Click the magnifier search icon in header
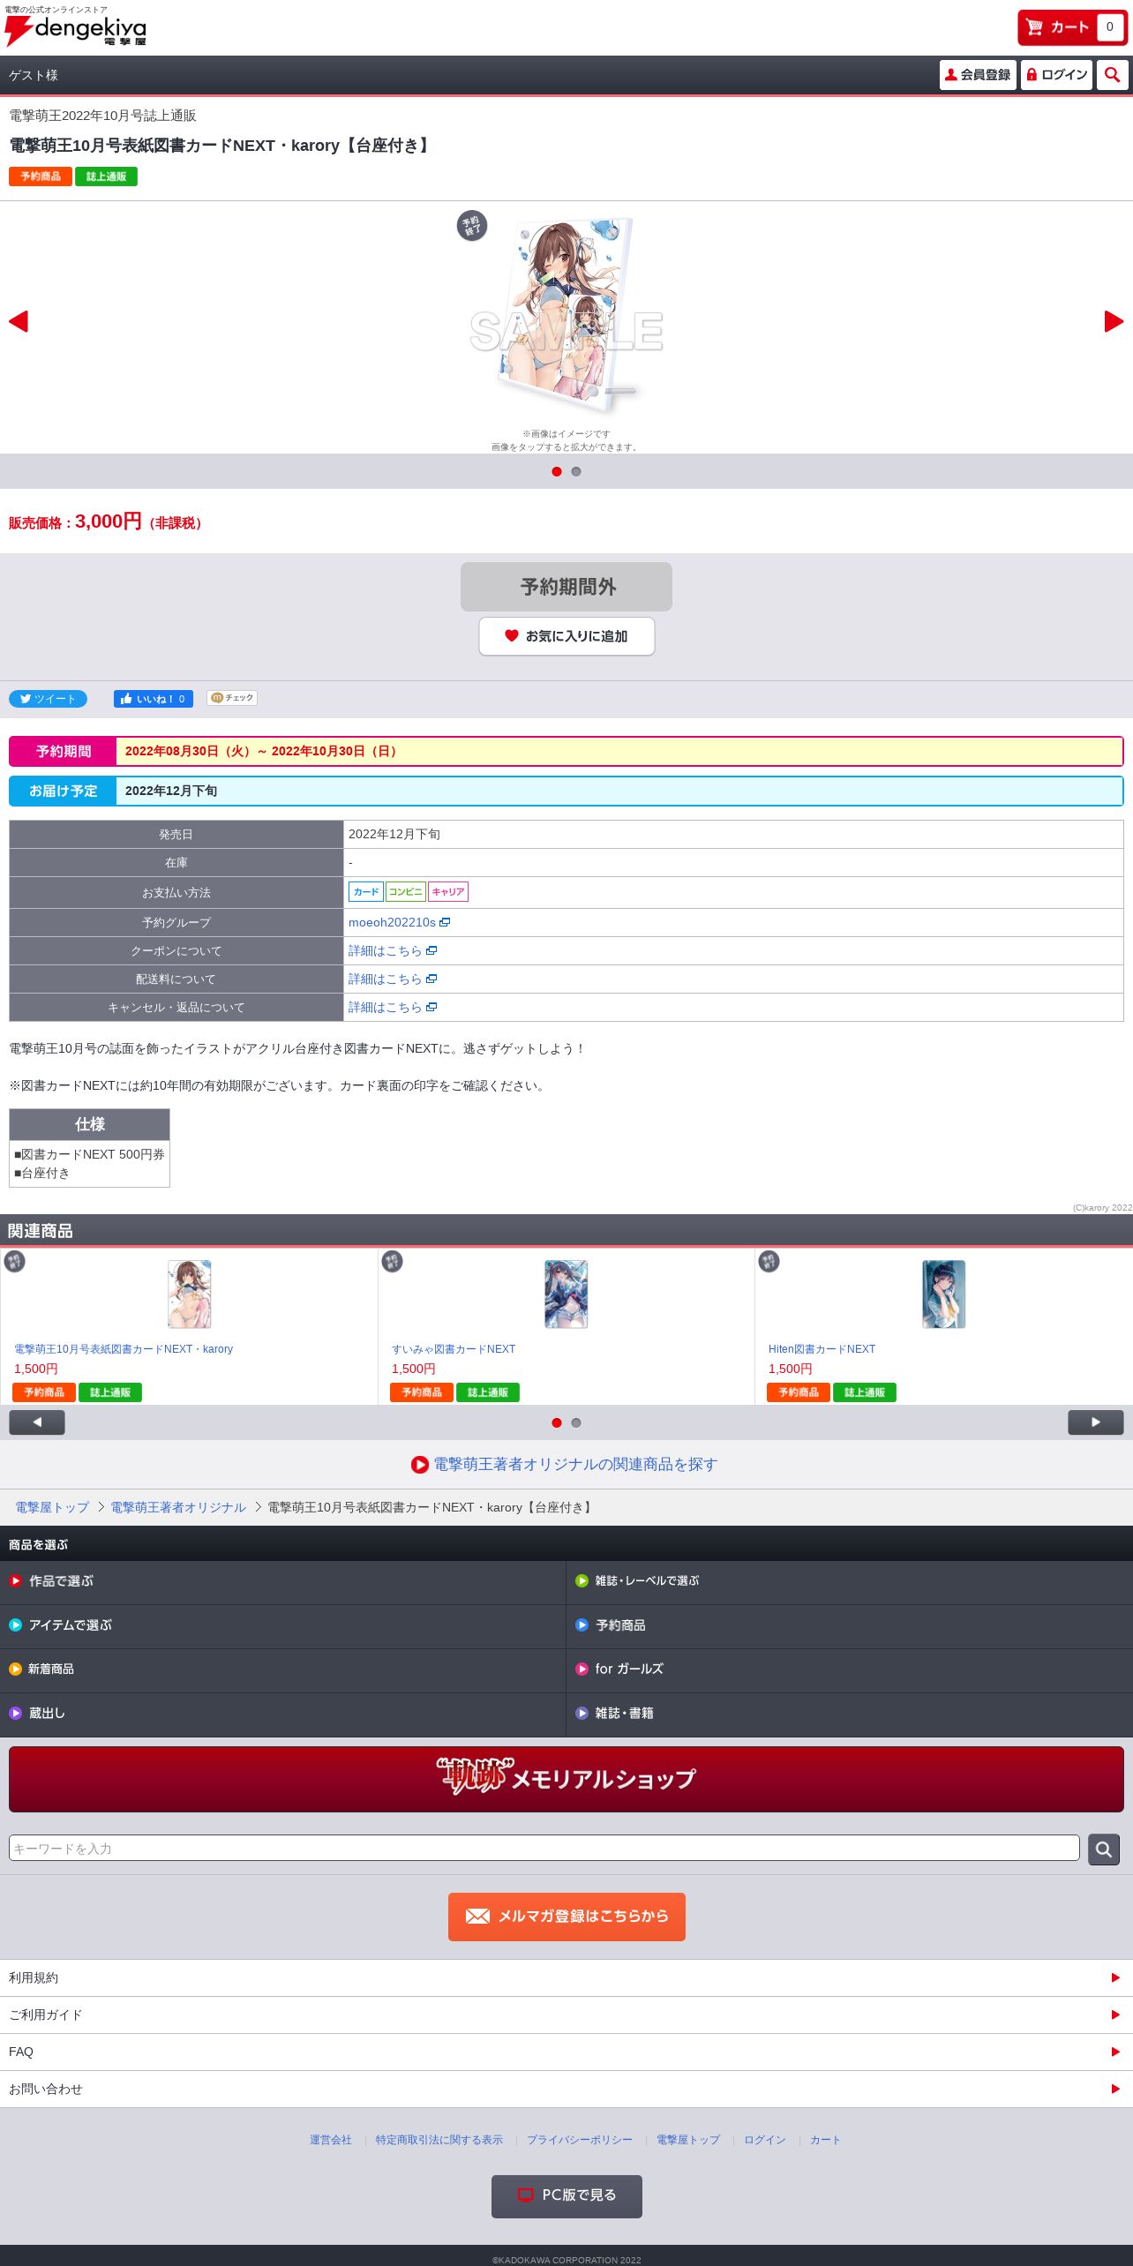The image size is (1133, 2266). [1112, 75]
